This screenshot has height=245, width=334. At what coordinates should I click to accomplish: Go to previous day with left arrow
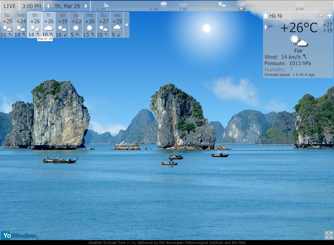click(x=48, y=6)
